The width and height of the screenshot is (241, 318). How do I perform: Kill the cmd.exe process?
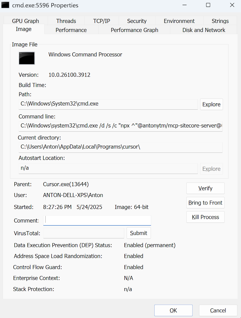point(205,217)
